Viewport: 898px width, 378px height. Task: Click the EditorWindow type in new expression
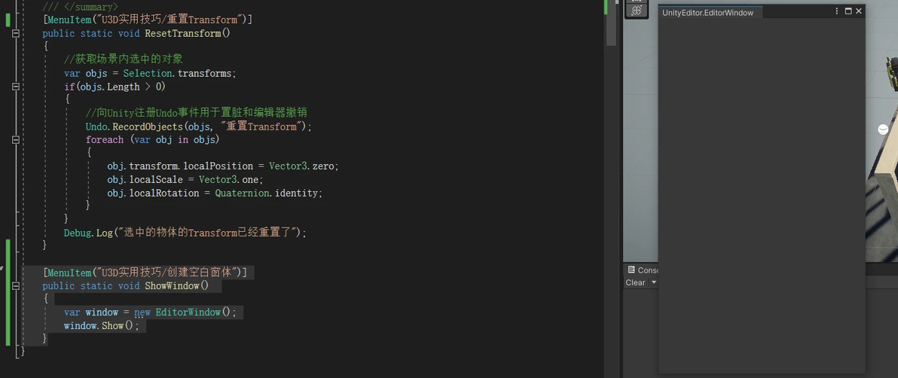pyautogui.click(x=188, y=312)
